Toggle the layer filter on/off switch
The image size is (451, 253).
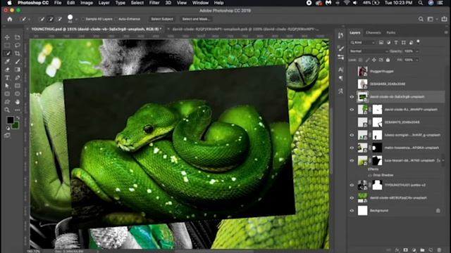(418, 42)
